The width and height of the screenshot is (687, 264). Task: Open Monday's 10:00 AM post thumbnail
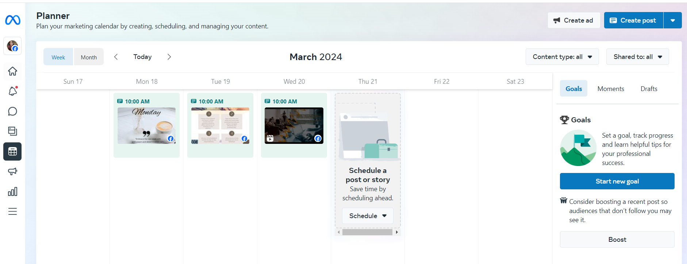(146, 126)
